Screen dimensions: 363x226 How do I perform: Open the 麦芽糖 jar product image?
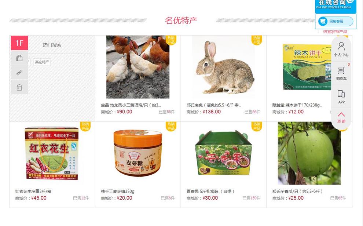(138, 153)
